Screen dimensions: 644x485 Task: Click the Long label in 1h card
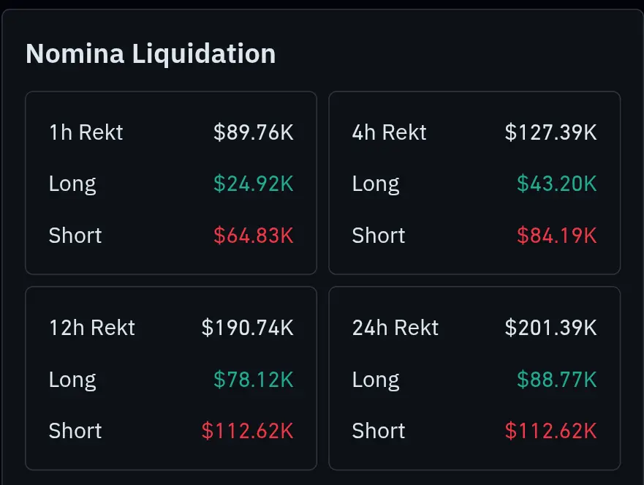point(72,184)
